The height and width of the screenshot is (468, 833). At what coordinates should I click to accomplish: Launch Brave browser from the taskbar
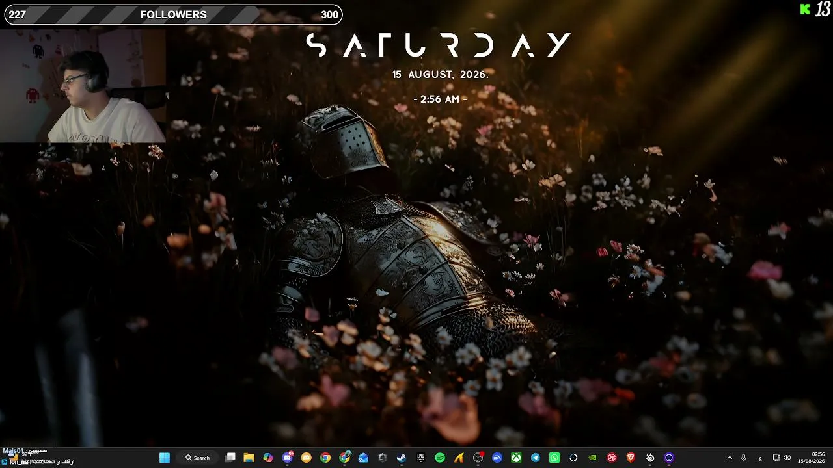pyautogui.click(x=631, y=458)
